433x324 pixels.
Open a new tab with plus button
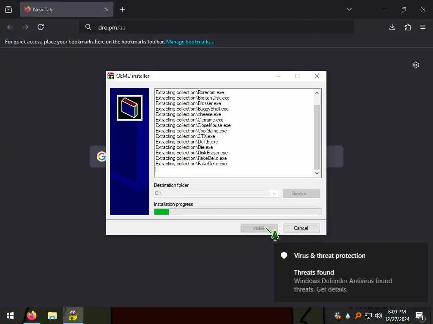coord(123,10)
